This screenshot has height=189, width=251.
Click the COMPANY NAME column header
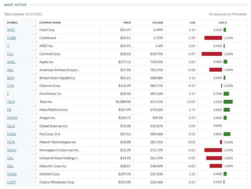click(50, 23)
